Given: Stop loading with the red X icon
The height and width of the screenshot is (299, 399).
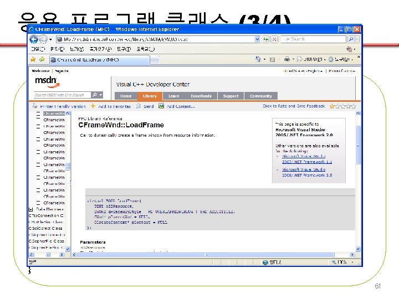Looking at the screenshot, I should (274, 39).
